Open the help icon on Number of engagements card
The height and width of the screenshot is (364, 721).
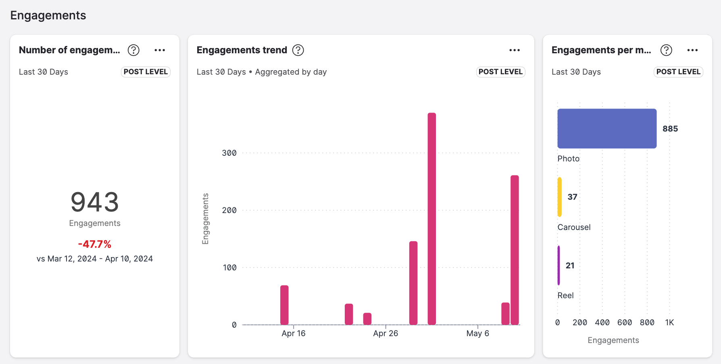pyautogui.click(x=133, y=50)
